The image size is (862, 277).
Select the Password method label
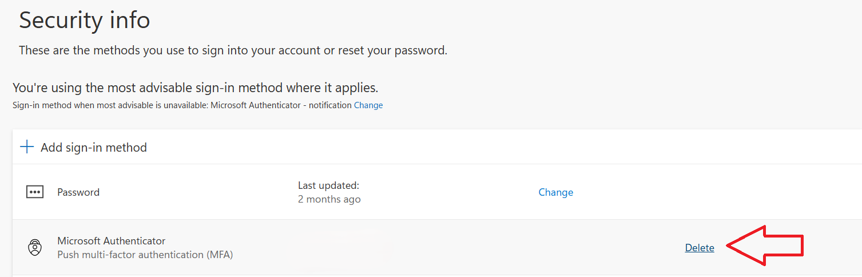78,192
